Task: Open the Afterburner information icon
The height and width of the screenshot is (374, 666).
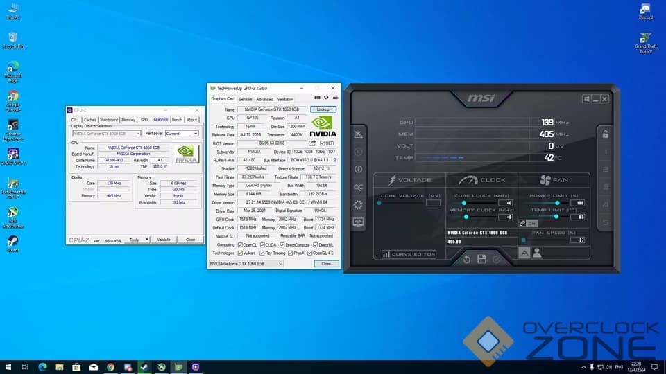Action: tap(358, 169)
